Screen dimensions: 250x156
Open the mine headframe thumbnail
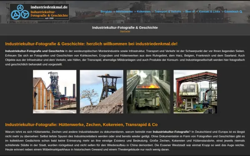101,92
